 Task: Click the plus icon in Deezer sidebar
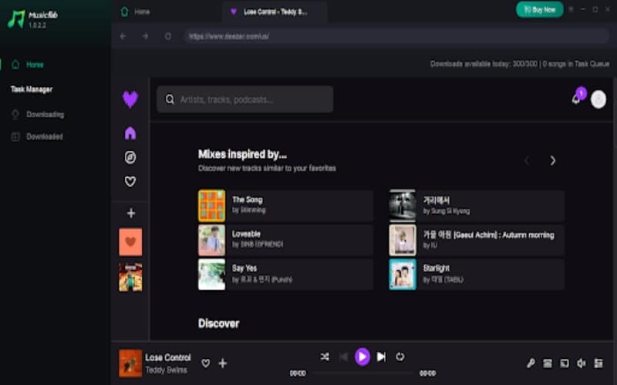point(130,213)
